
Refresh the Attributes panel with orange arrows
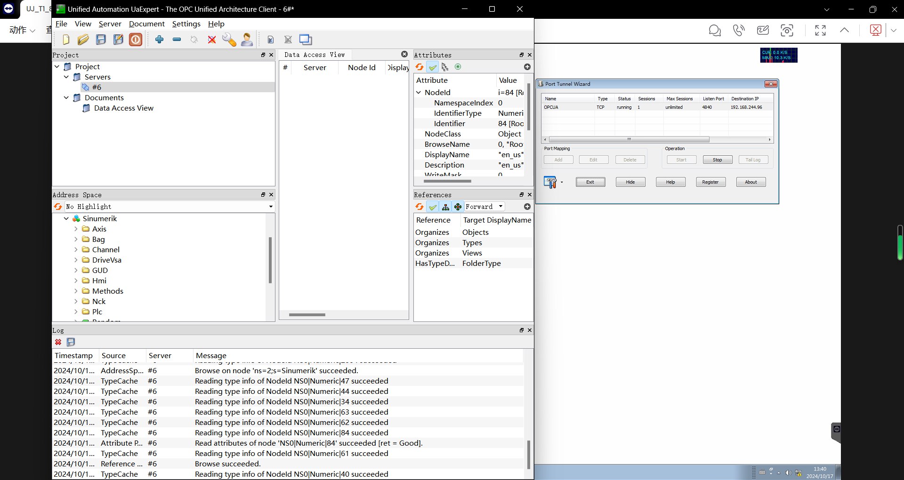420,67
